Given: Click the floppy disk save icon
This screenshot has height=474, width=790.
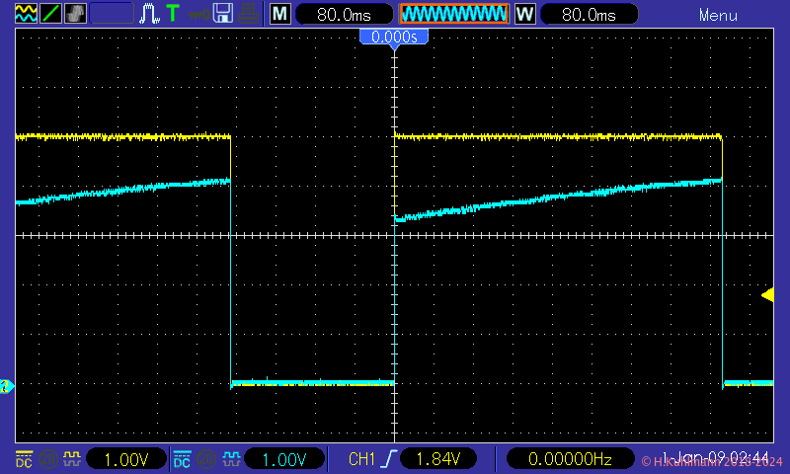Looking at the screenshot, I should (x=224, y=14).
